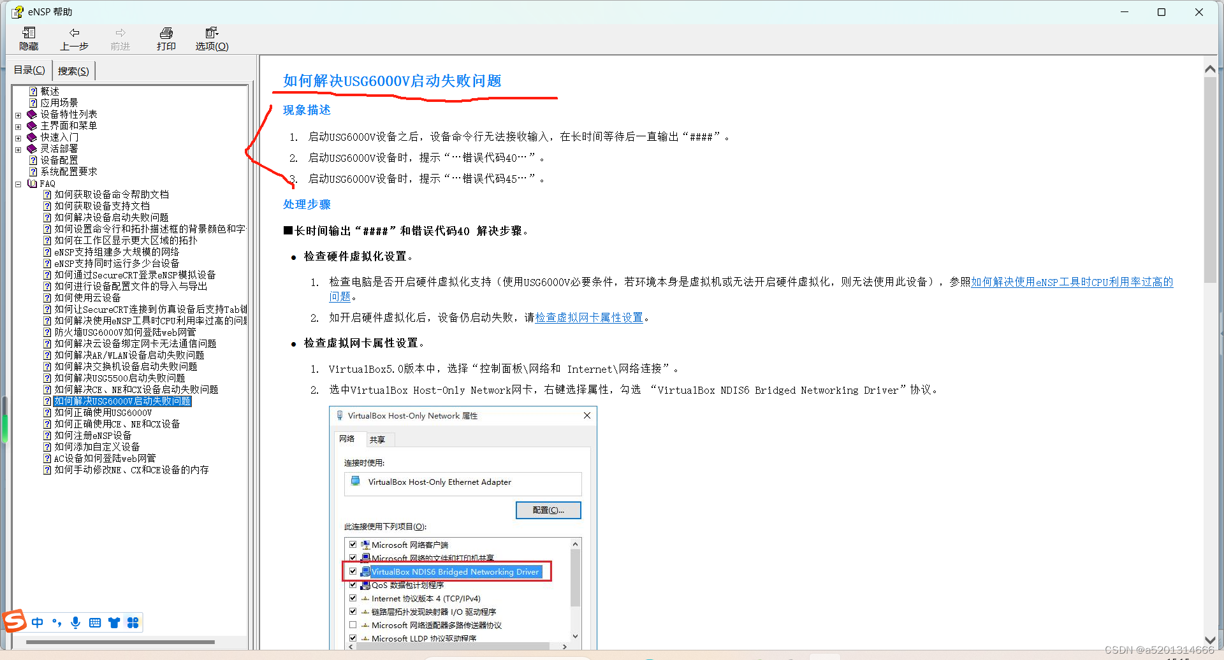Collapse the FAQ tree node
1224x660 pixels.
18,184
